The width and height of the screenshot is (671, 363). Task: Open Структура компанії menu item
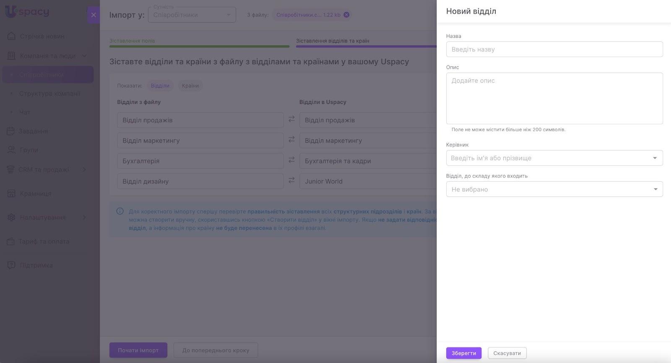coord(49,94)
